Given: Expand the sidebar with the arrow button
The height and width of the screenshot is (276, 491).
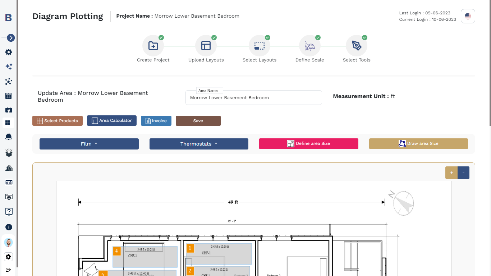Looking at the screenshot, I should pos(11,38).
